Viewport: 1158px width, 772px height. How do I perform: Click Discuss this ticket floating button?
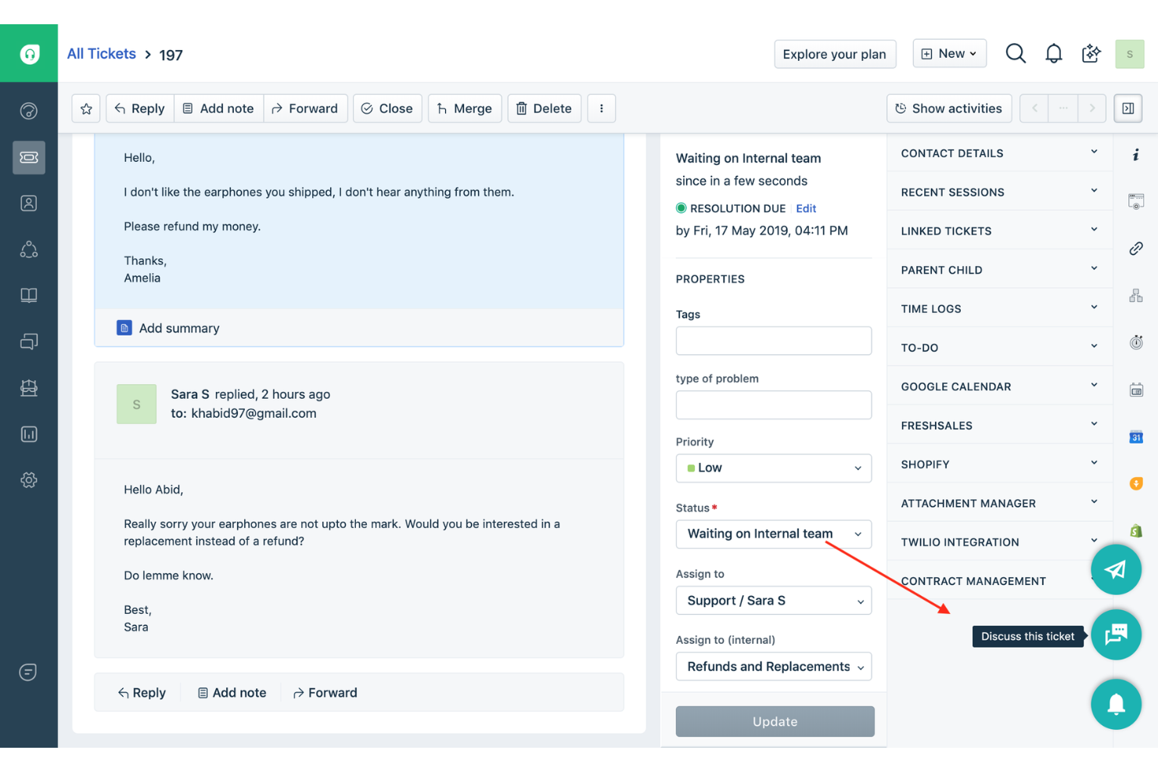tap(1117, 634)
